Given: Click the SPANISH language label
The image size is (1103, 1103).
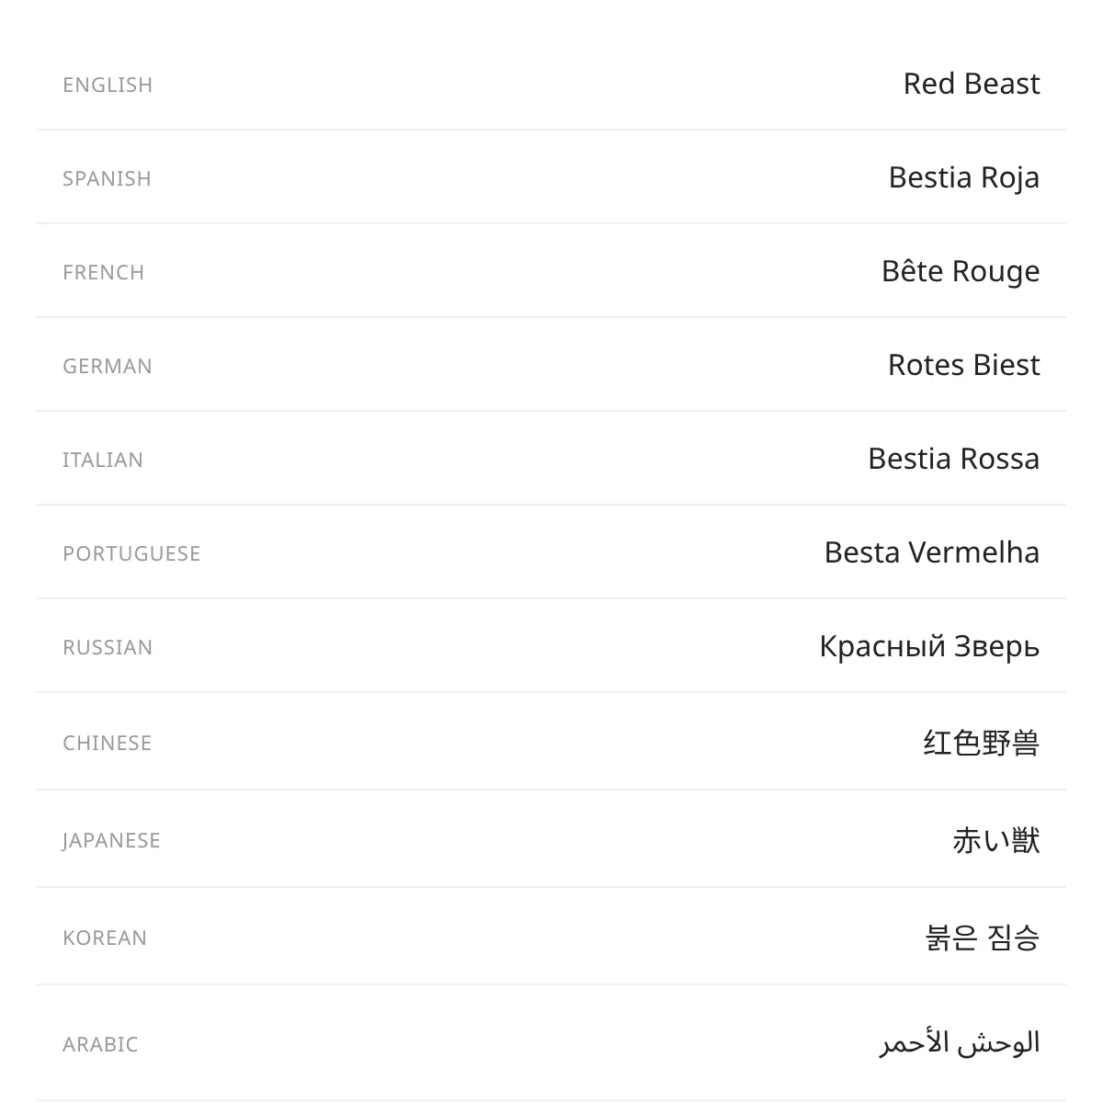Looking at the screenshot, I should click(x=107, y=178).
